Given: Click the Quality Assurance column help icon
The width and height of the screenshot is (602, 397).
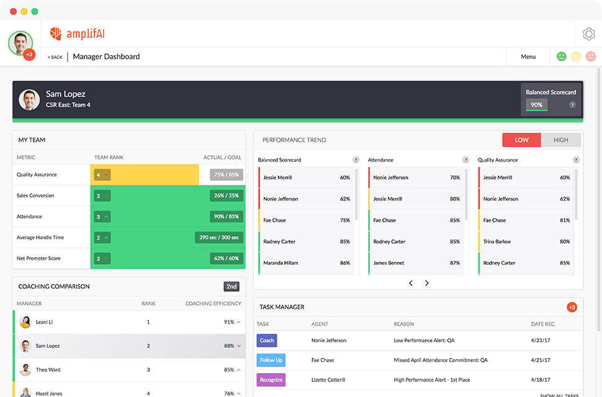Looking at the screenshot, I should pyautogui.click(x=575, y=160).
